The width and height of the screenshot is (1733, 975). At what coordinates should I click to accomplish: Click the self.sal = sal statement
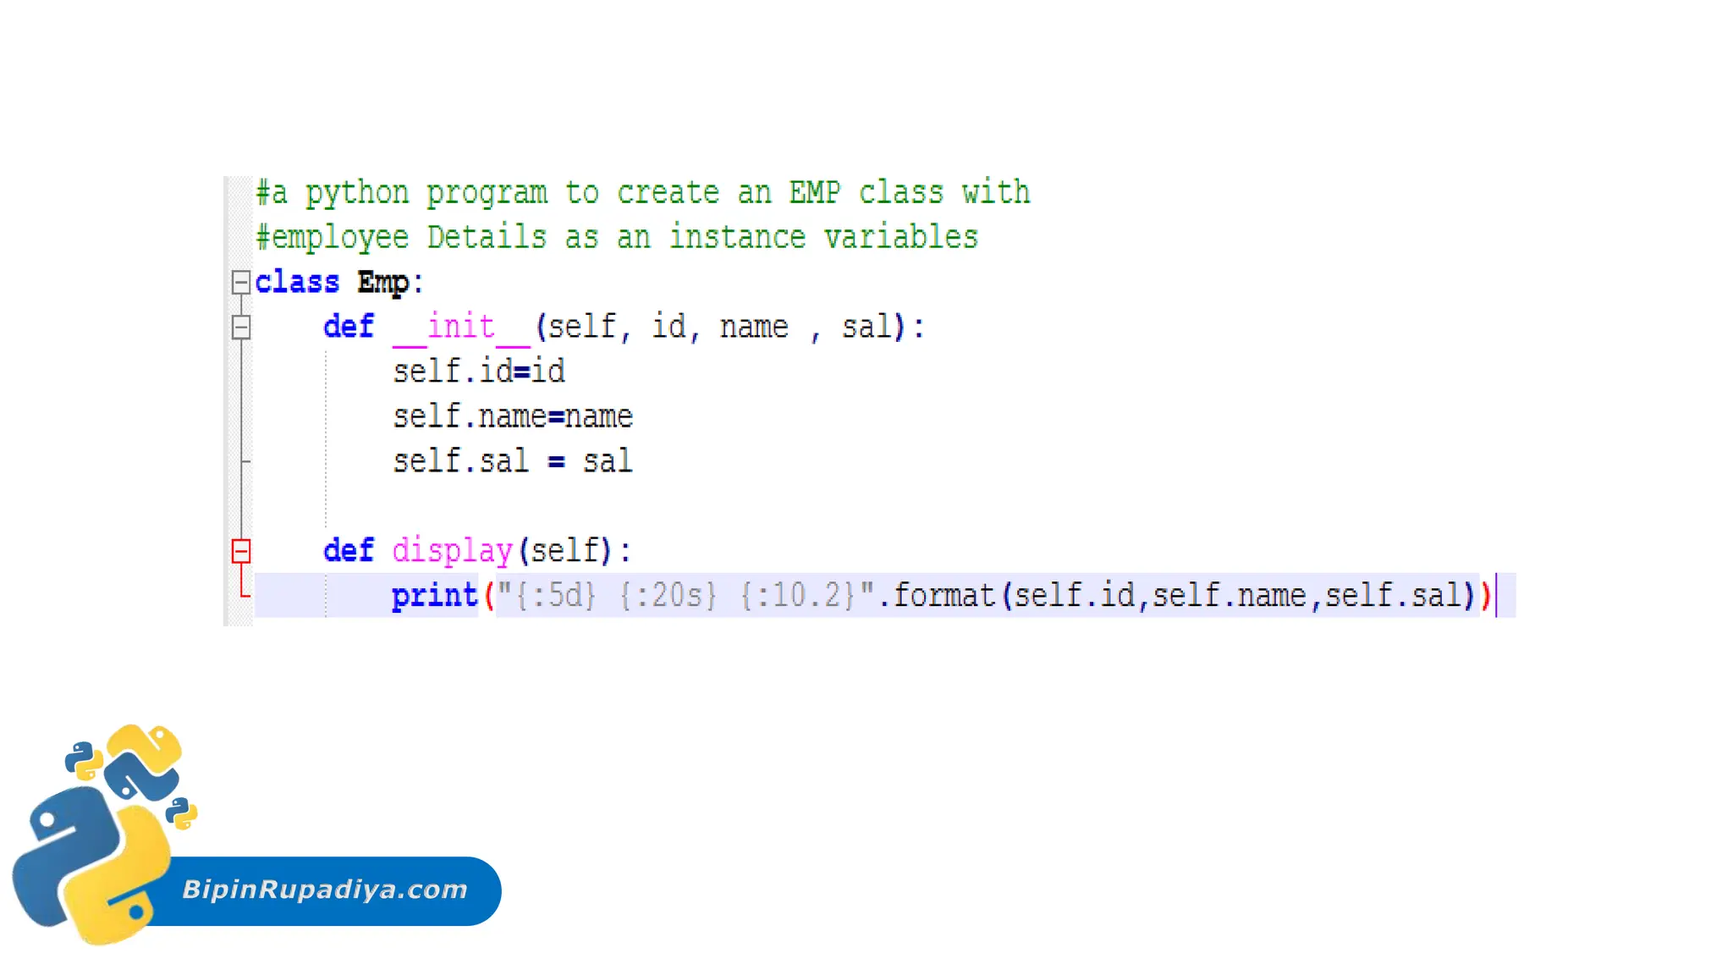point(513,461)
